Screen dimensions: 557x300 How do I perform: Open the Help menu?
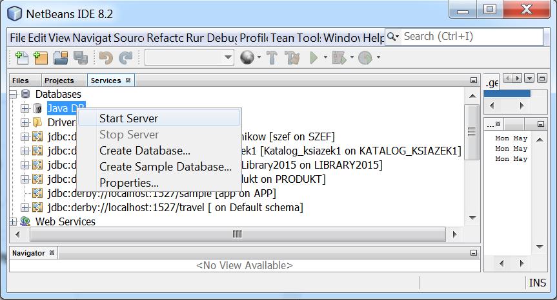pyautogui.click(x=373, y=37)
